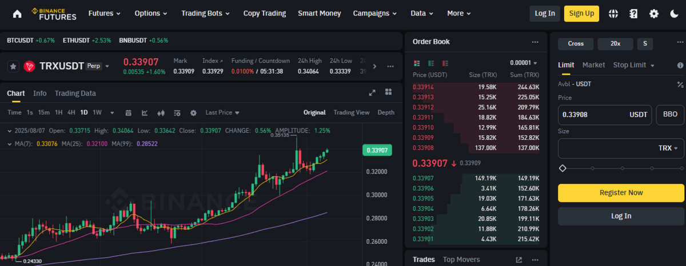Open the fee percentage calculator icon

pyautogui.click(x=680, y=84)
